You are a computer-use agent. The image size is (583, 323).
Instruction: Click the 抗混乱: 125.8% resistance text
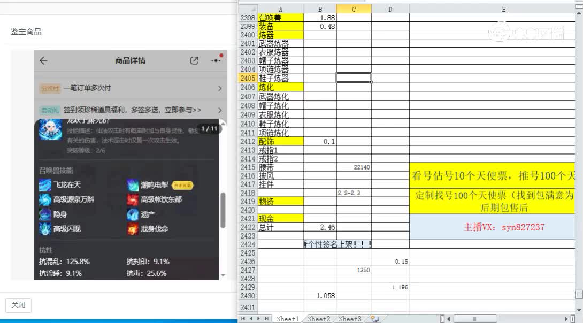[64, 262]
